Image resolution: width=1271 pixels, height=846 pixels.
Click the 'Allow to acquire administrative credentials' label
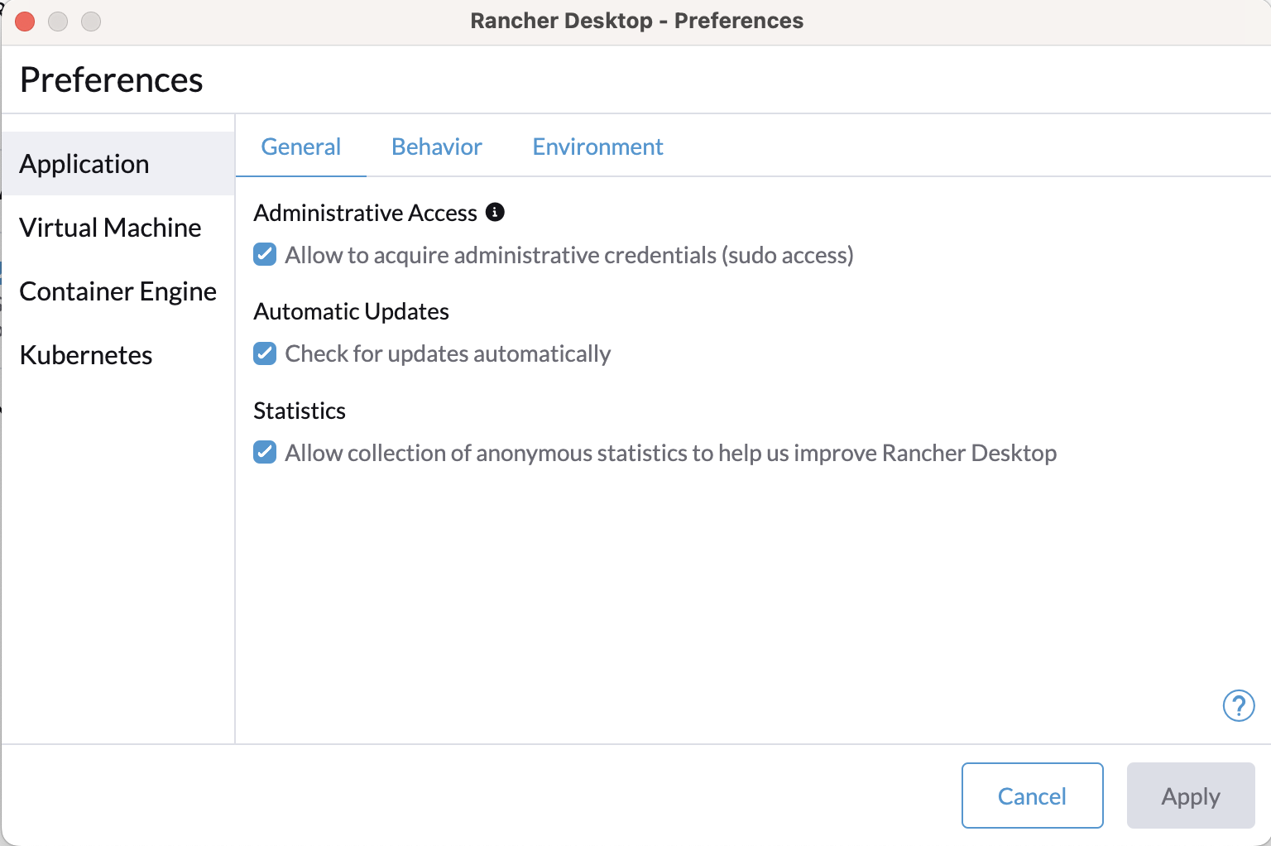click(x=569, y=255)
